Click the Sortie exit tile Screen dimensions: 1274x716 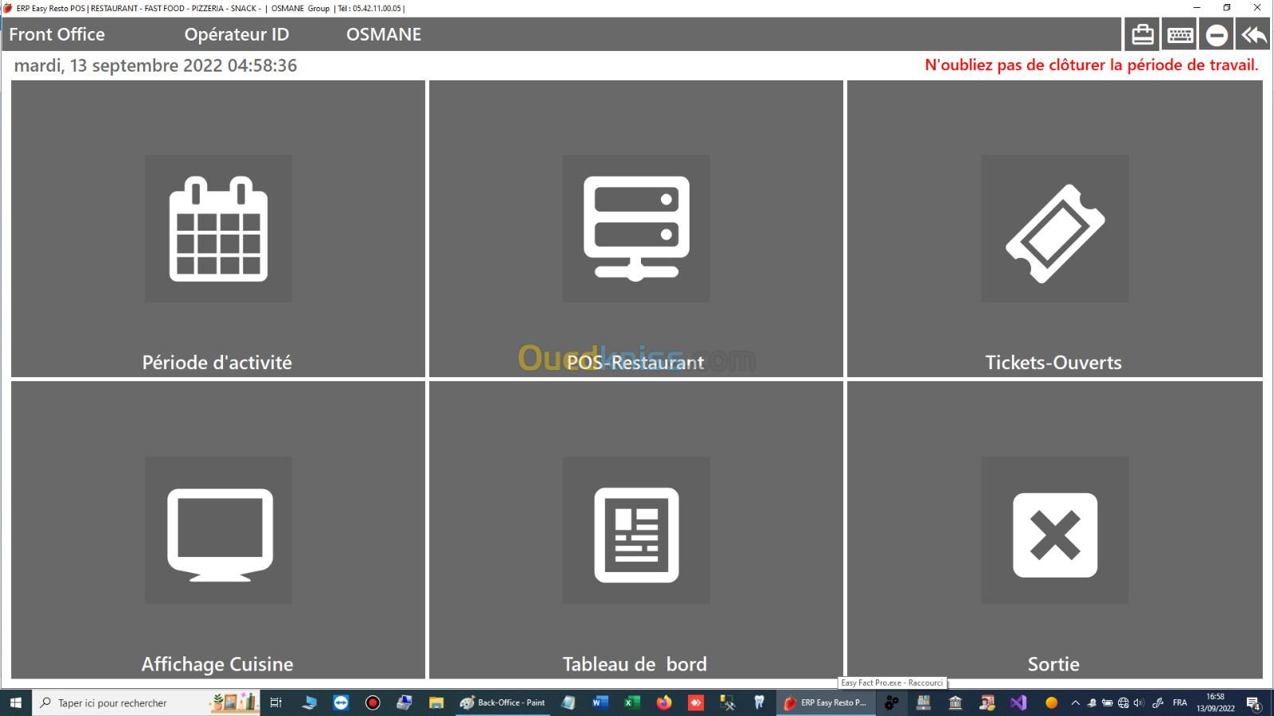1054,530
